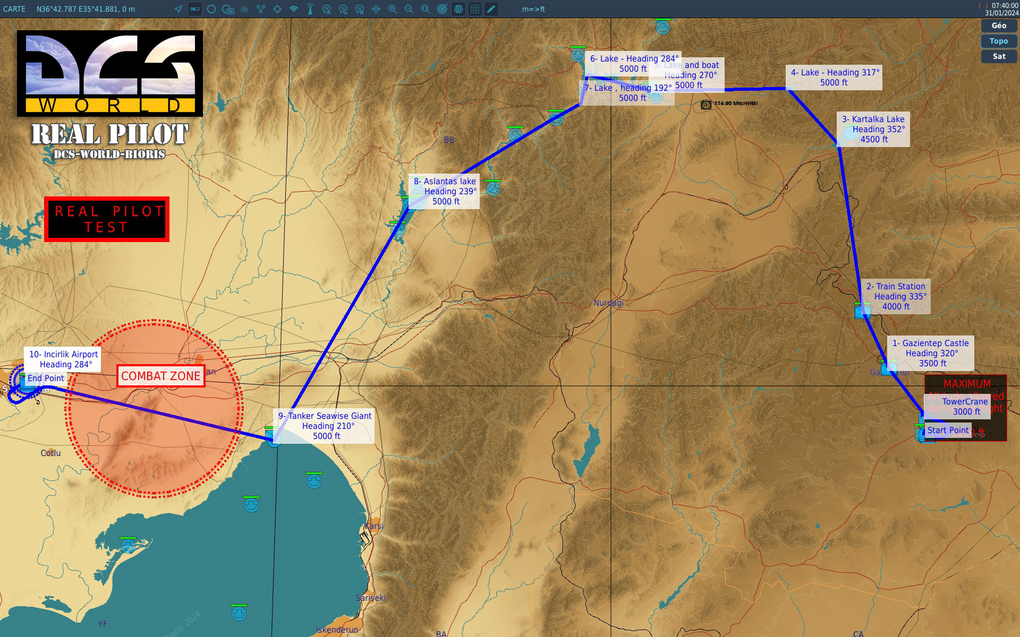The image size is (1020, 637).
Task: Click the bullseye target icon
Action: tap(442, 9)
